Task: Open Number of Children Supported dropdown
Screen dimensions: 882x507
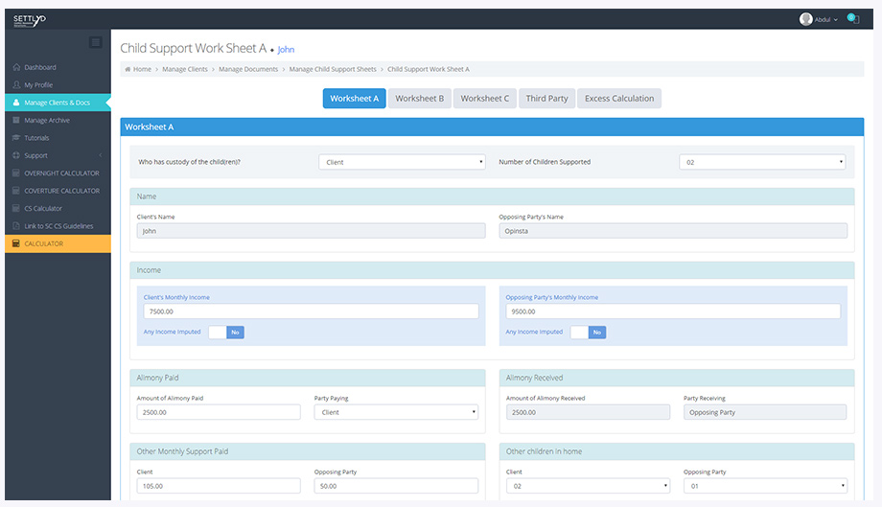Action: tap(762, 162)
